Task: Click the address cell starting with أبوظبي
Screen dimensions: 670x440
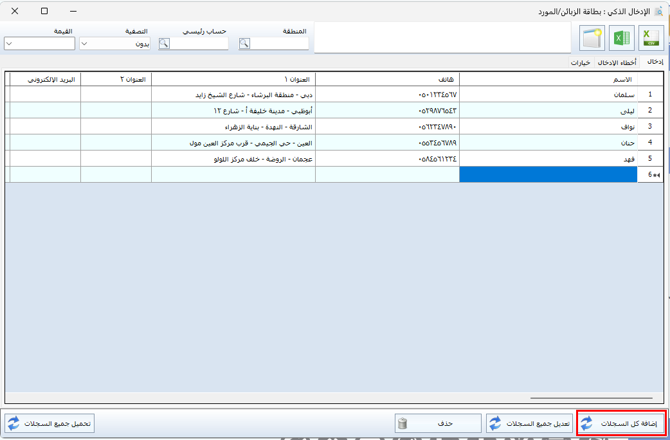Action: click(x=233, y=110)
